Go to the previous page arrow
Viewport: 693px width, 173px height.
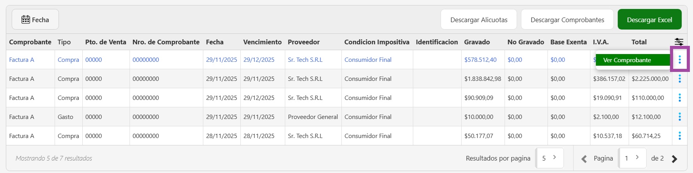(x=584, y=159)
